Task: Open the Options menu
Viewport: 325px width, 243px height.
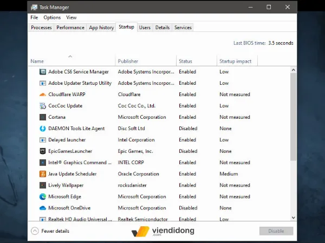Action: point(52,17)
